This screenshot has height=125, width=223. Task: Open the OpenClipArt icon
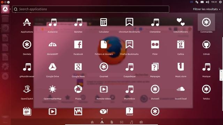click(x=27, y=89)
